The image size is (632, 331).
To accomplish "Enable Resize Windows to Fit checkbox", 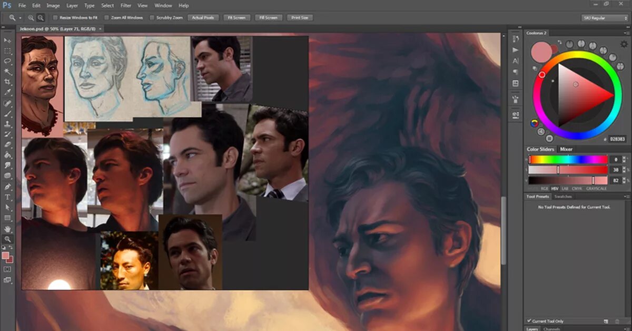I will (x=55, y=17).
